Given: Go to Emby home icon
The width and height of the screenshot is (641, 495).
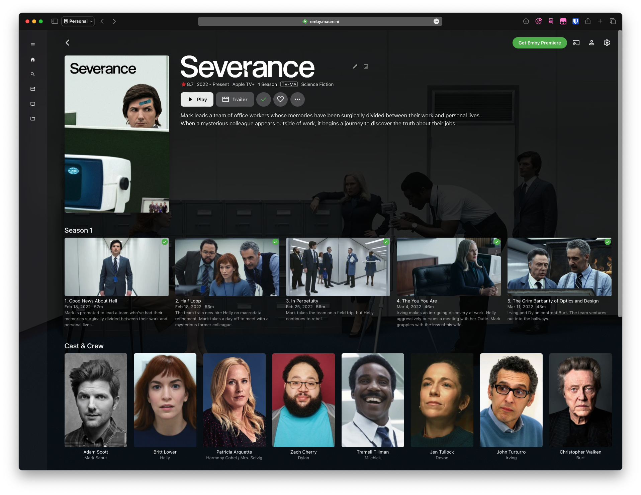Looking at the screenshot, I should (x=33, y=59).
